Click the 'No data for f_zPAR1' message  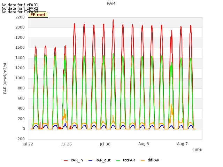[x=20, y=5]
